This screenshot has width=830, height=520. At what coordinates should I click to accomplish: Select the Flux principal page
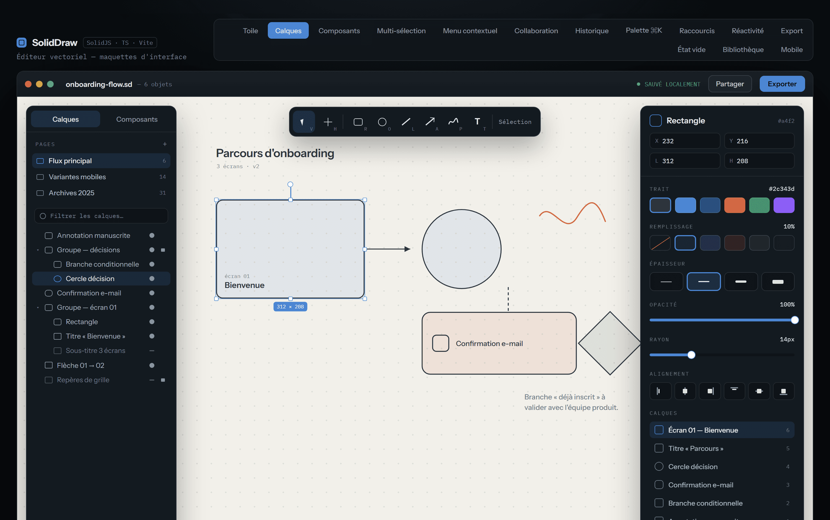[101, 161]
